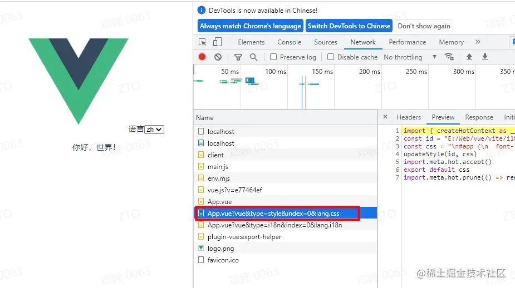Click code line 4 updateStyle(id, css)
This screenshot has height=288, width=515.
(440, 154)
